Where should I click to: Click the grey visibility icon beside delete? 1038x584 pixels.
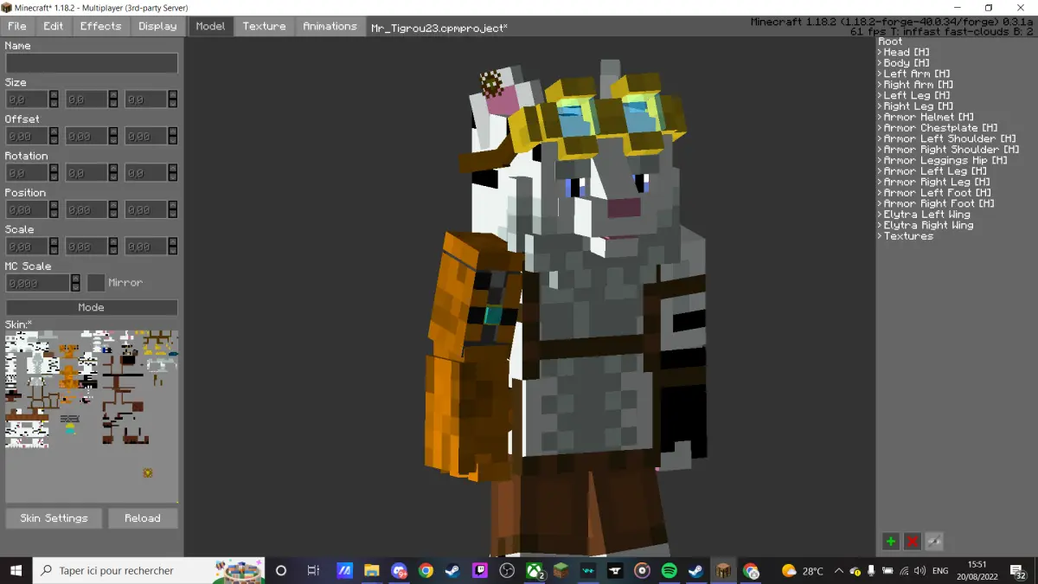pos(933,542)
